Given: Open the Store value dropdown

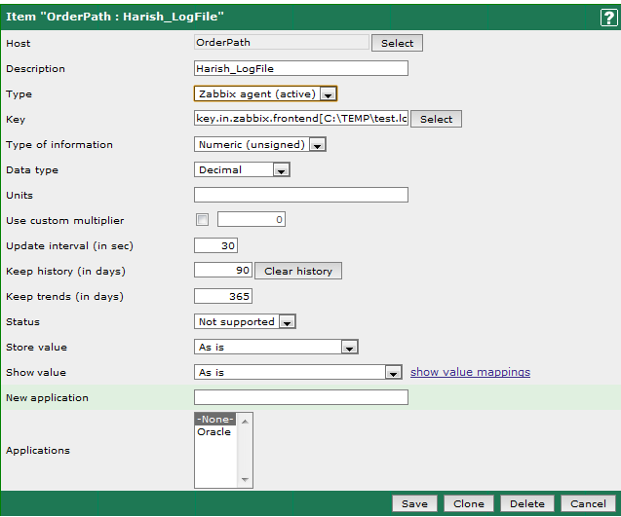Looking at the screenshot, I should pos(277,348).
